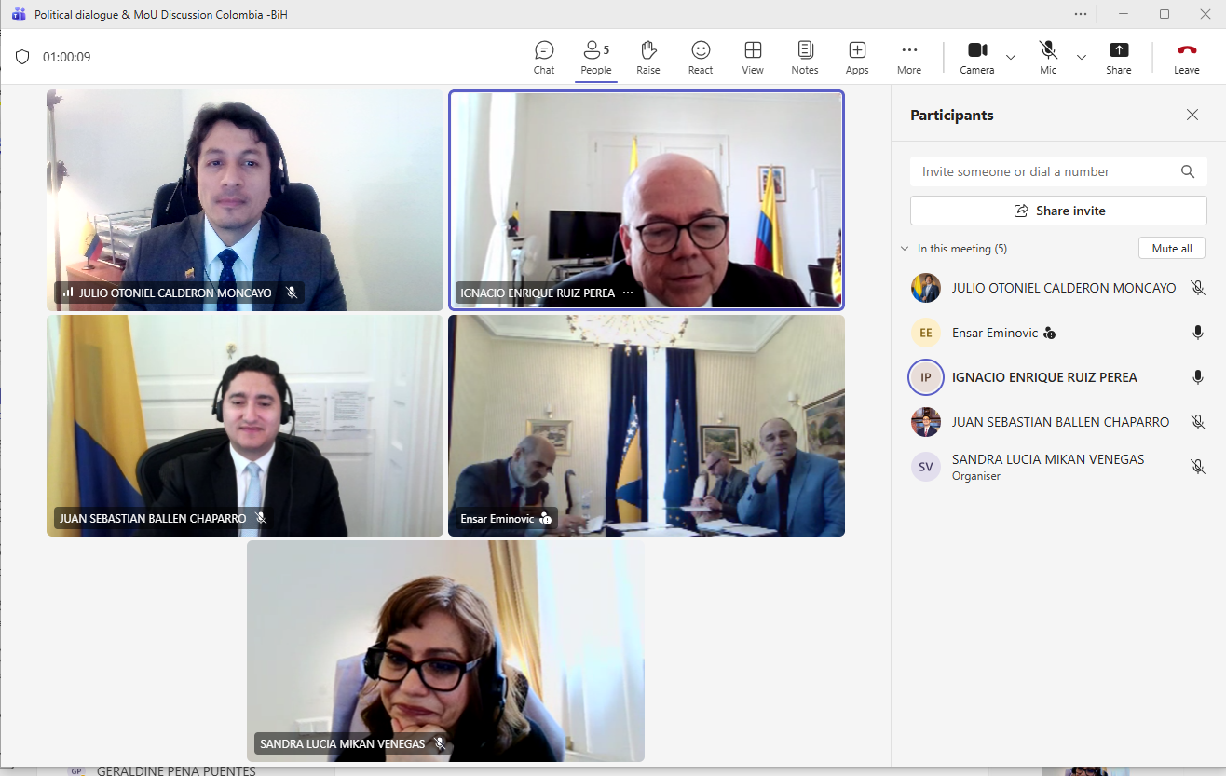Viewport: 1226px width, 776px height.
Task: Toggle Juan Sebastian Ballen Chaparro's mic icon in list
Action: pyautogui.click(x=1198, y=422)
